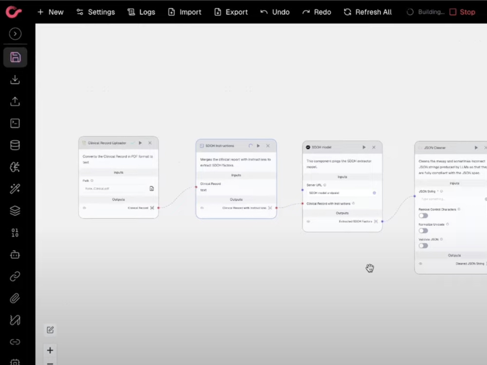Enable Validate JSON toggle

(423, 246)
